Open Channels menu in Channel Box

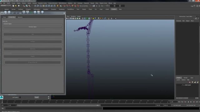pos(178,21)
